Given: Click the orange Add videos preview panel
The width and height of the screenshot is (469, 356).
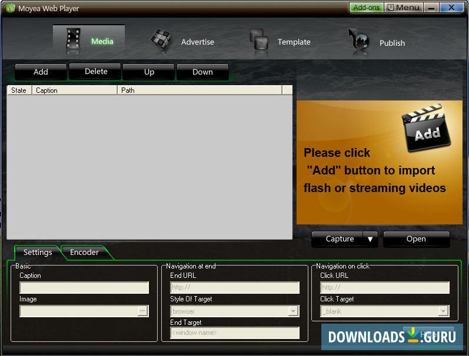Looking at the screenshot, I should [x=380, y=162].
